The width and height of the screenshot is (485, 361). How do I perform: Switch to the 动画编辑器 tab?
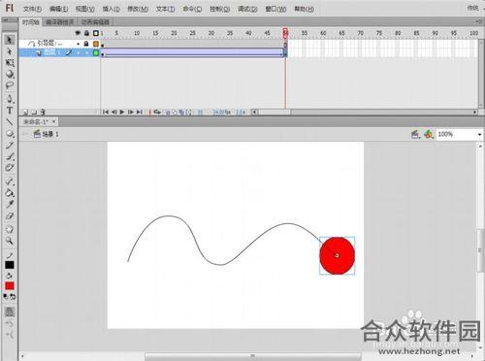(95, 22)
